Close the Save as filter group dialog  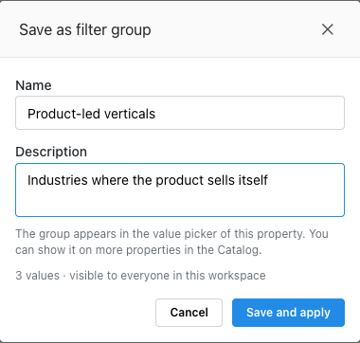pyautogui.click(x=328, y=29)
